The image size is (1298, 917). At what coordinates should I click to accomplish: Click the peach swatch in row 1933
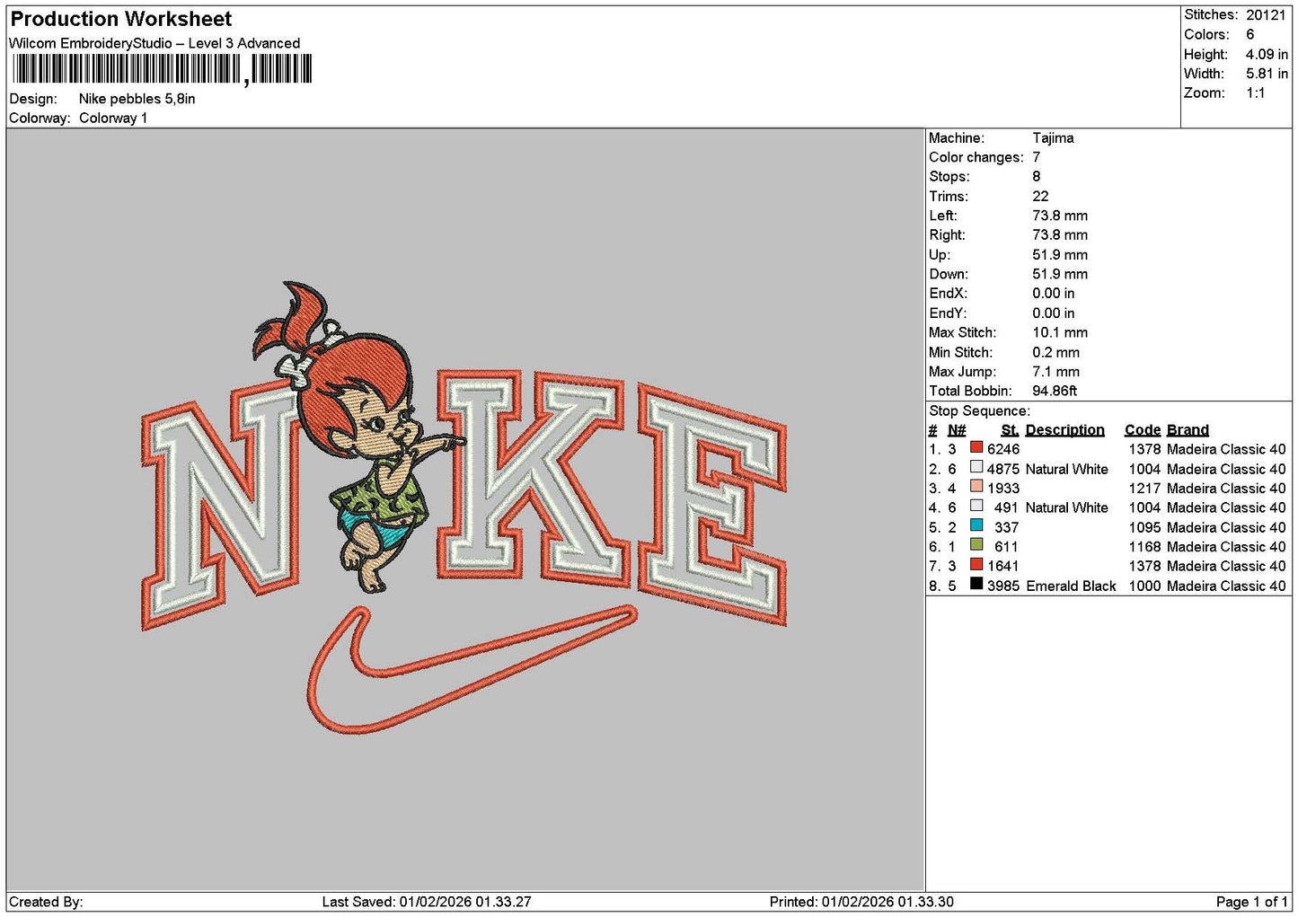976,487
